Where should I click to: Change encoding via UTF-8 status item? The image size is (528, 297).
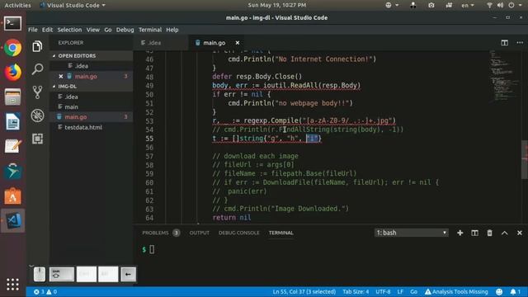(x=383, y=291)
